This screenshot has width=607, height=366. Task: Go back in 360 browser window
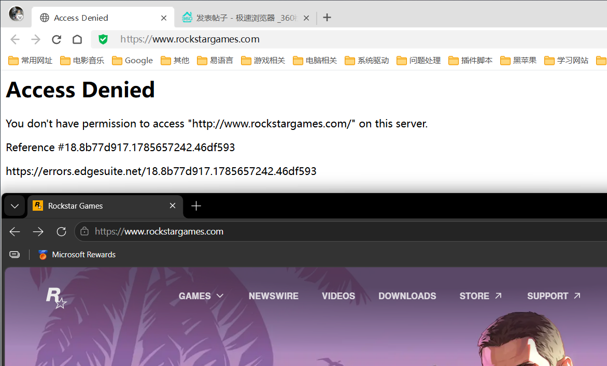(15, 39)
